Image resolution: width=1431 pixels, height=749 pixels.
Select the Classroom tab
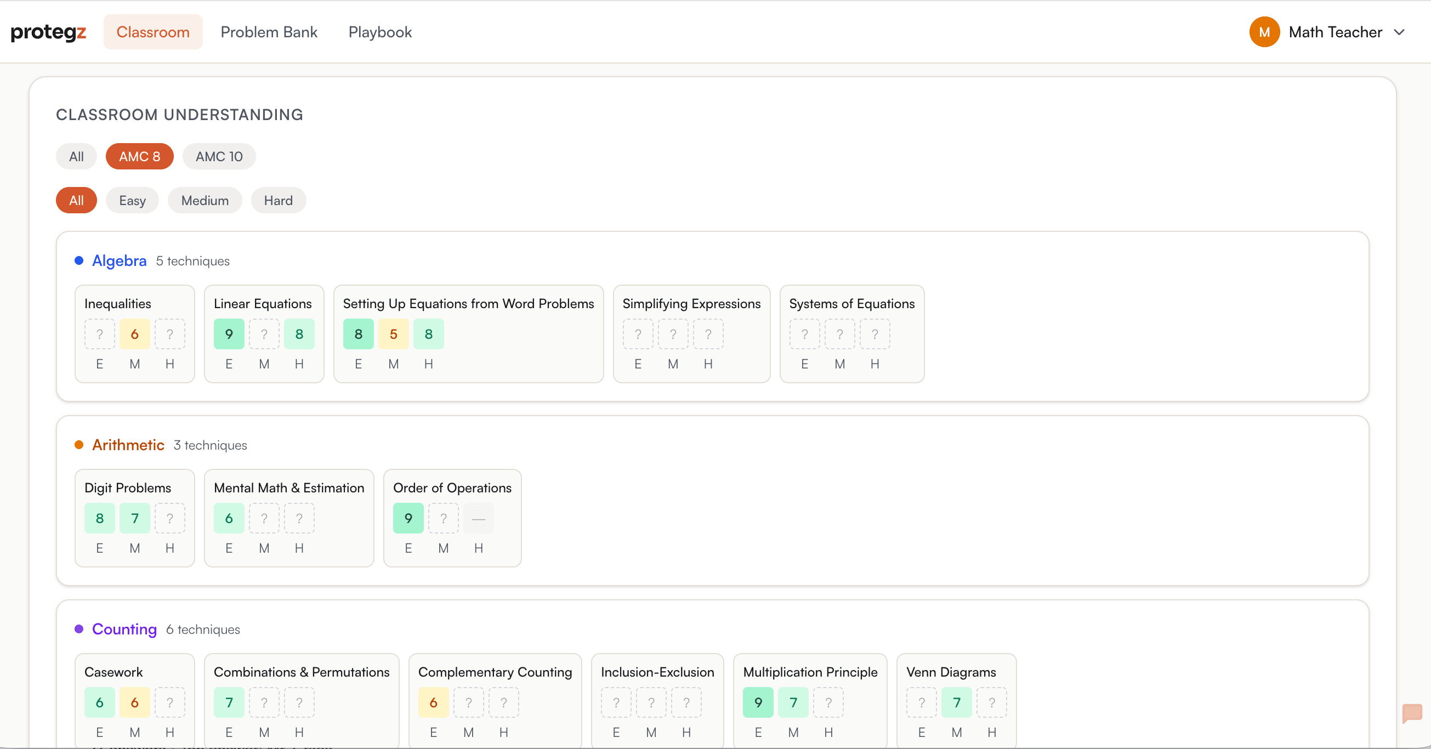point(153,32)
